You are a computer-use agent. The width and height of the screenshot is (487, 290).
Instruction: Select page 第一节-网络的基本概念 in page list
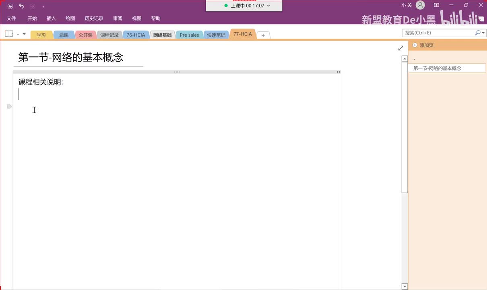point(447,68)
